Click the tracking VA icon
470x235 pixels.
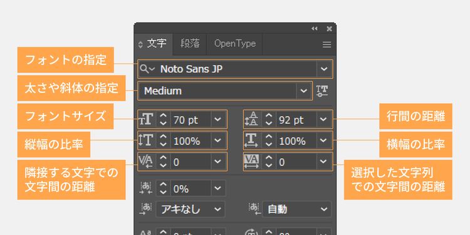point(251,161)
